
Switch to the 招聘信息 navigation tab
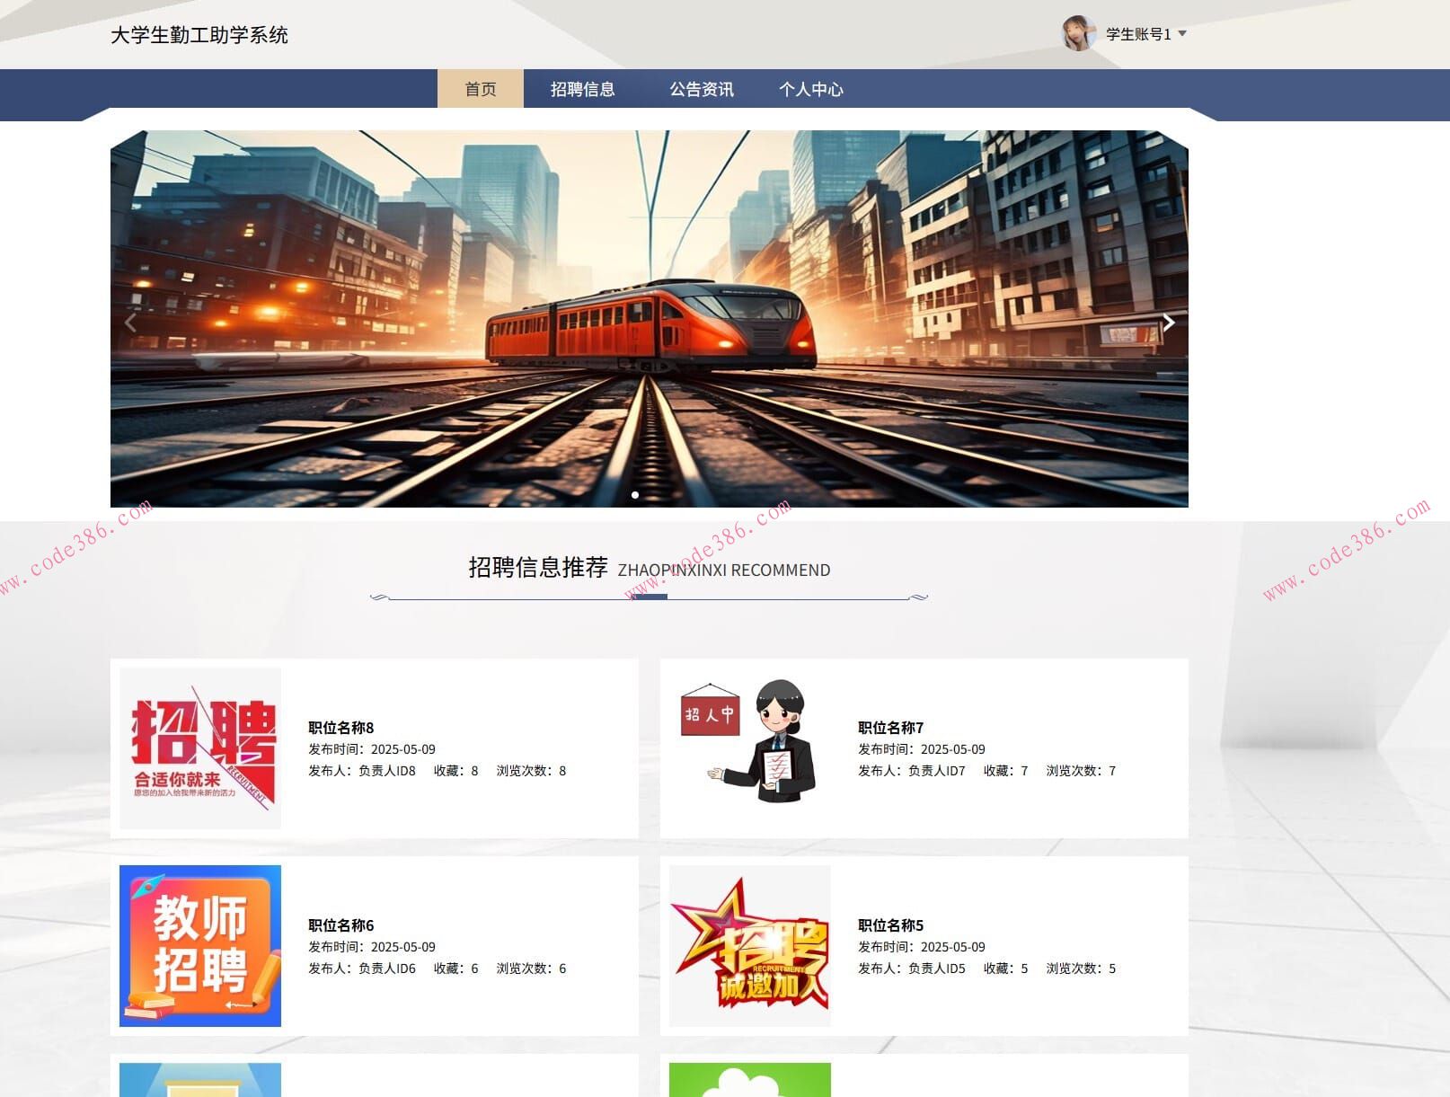[582, 89]
